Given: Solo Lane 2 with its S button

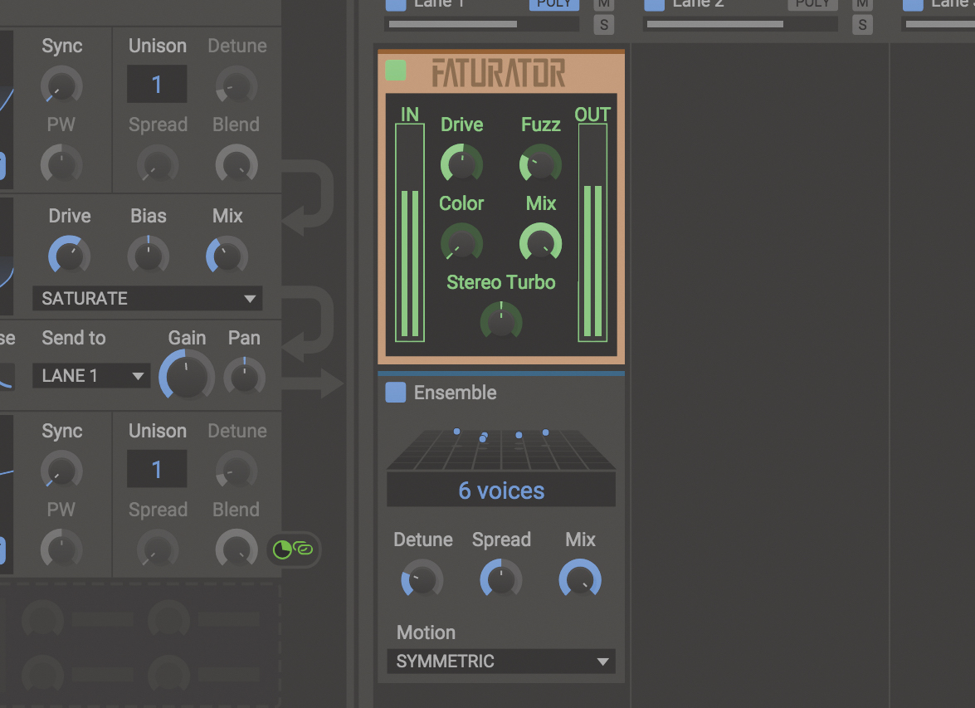Looking at the screenshot, I should click(862, 25).
